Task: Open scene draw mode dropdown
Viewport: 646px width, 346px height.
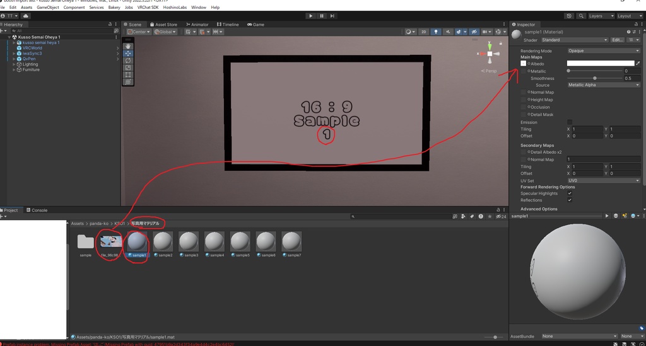Action: point(410,32)
